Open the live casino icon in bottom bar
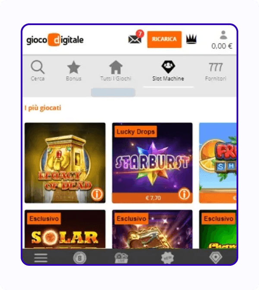 [x=121, y=258]
